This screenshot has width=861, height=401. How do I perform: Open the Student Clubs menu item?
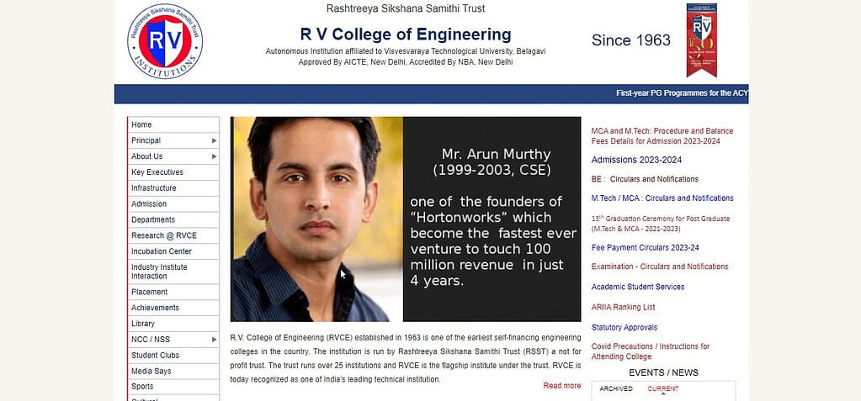(x=173, y=356)
